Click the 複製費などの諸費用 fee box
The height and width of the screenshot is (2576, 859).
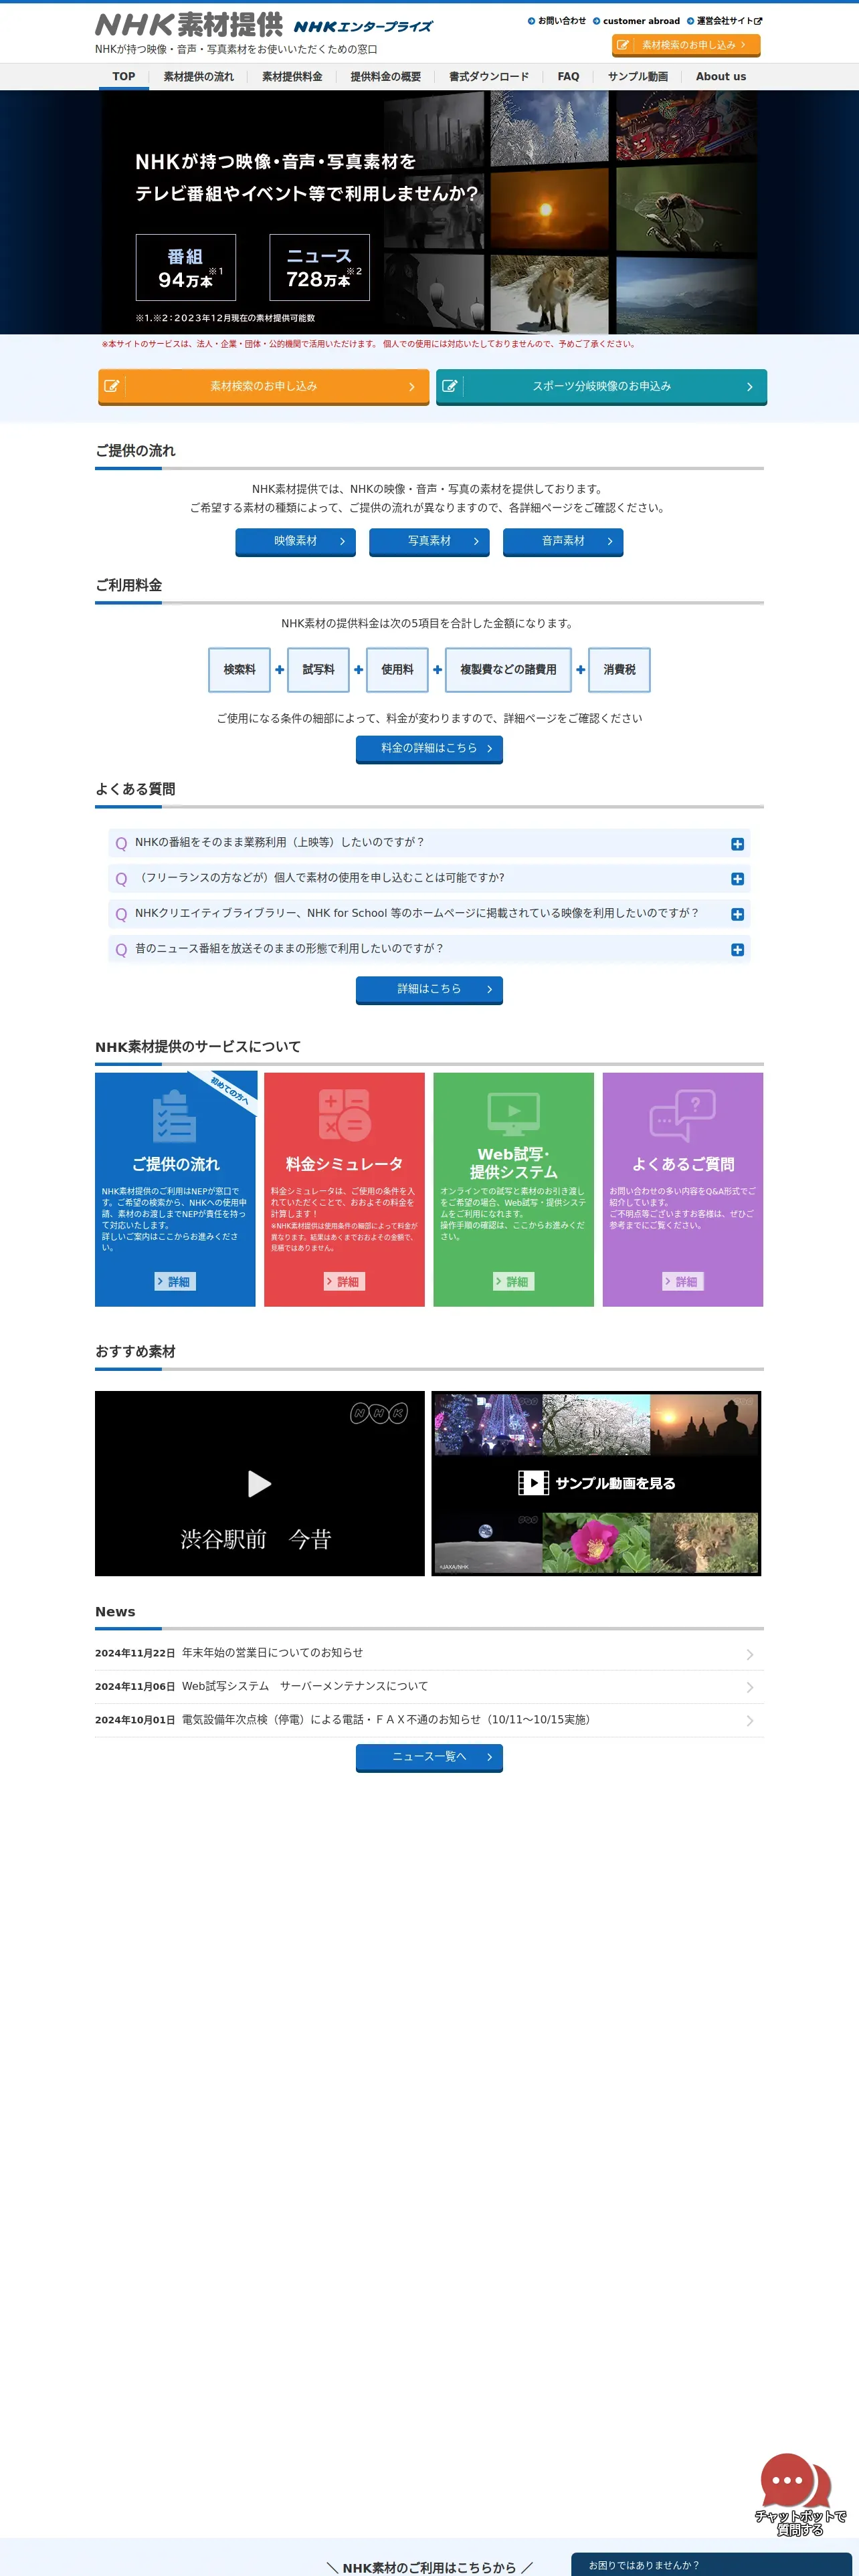click(508, 669)
